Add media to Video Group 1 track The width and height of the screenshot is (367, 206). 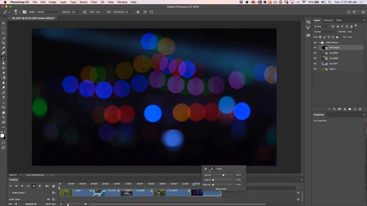[298, 193]
